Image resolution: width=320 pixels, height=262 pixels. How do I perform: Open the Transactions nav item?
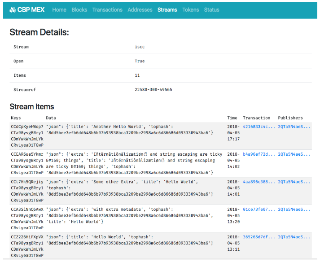point(107,10)
